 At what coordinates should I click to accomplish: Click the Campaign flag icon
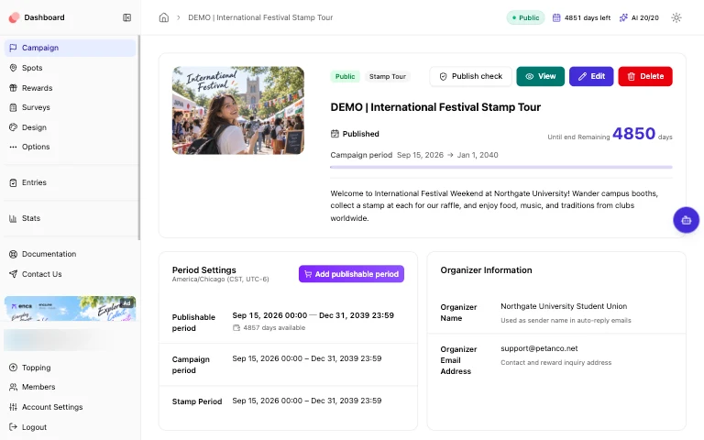pyautogui.click(x=13, y=48)
